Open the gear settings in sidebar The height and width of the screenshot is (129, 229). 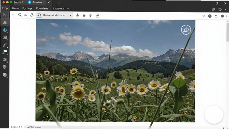click(5, 67)
